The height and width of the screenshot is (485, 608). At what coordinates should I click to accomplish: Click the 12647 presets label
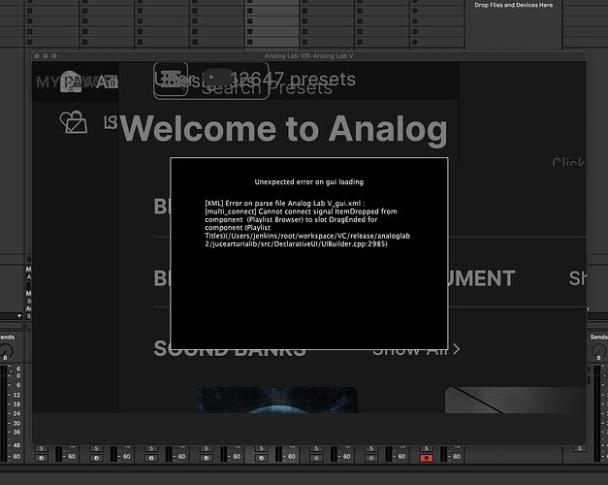(293, 79)
